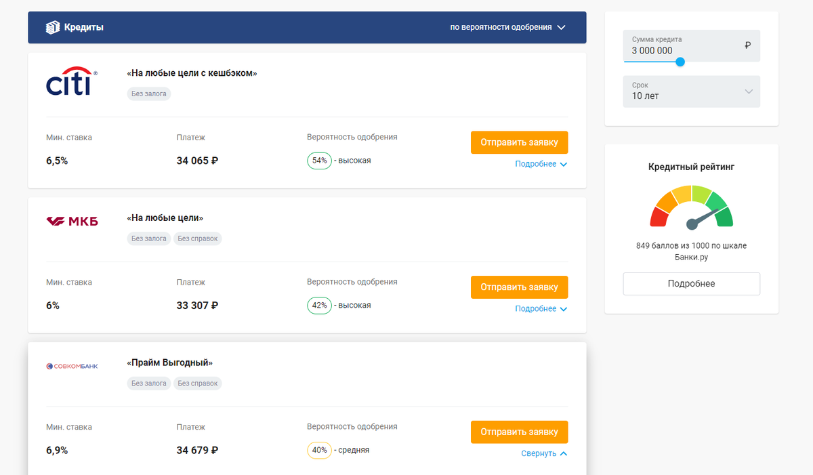Click the credit rating gauge graphic
The image size is (813, 475).
(x=692, y=207)
